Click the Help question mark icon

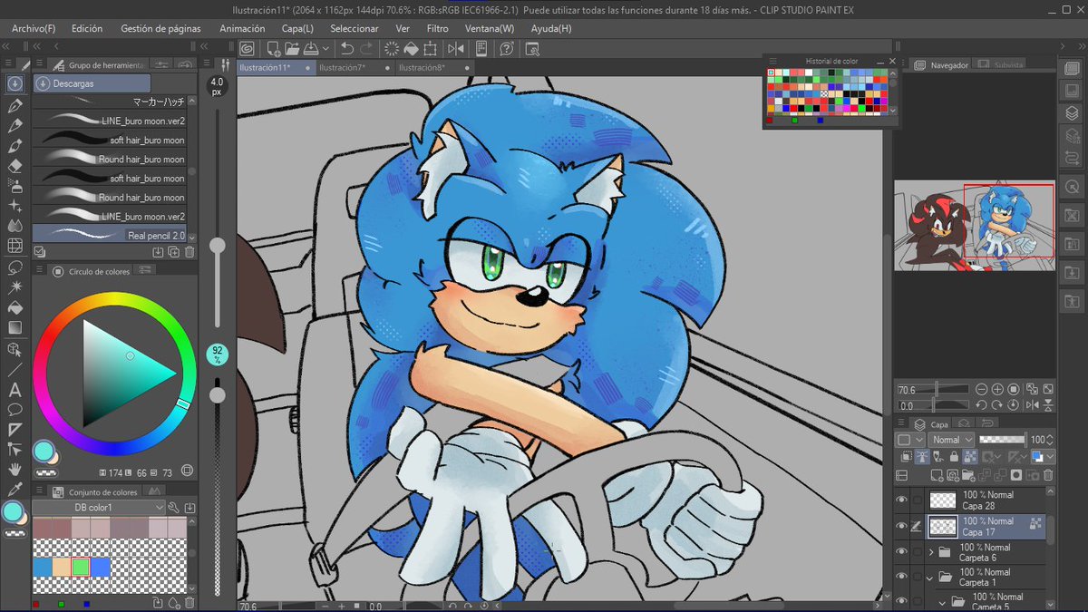(x=506, y=48)
